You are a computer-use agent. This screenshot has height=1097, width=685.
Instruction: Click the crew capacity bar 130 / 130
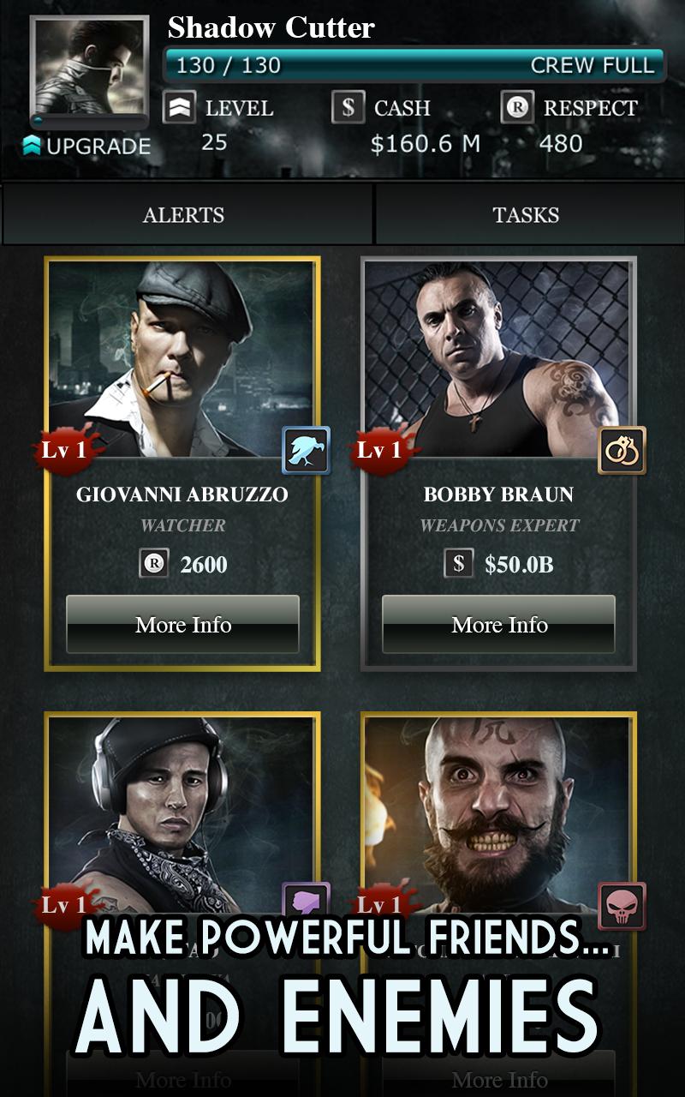[414, 64]
